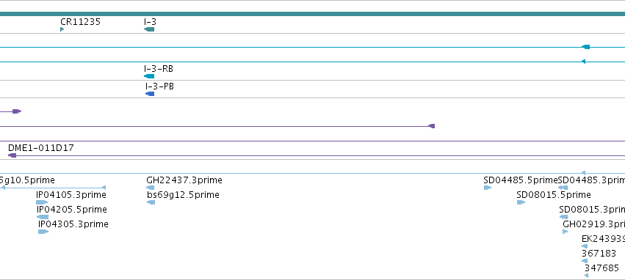The image size is (625, 280).
Task: Select the GH22437.3prime EST glyph
Action: click(151, 188)
